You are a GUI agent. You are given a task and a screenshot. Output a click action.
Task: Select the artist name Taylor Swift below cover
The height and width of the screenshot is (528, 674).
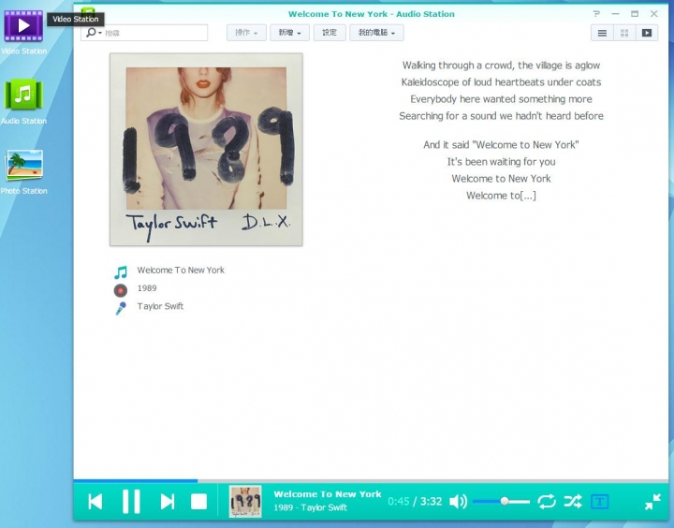(x=160, y=306)
